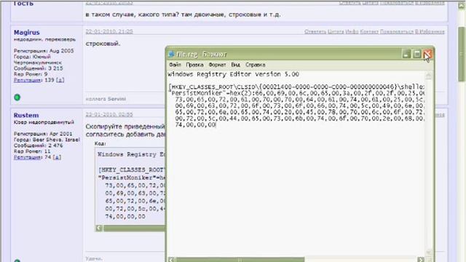Click Репутация link under Magirus
The image size is (466, 262).
tap(27, 80)
